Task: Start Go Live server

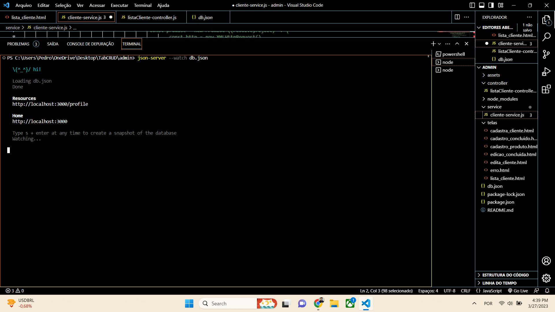Action: click(x=518, y=291)
